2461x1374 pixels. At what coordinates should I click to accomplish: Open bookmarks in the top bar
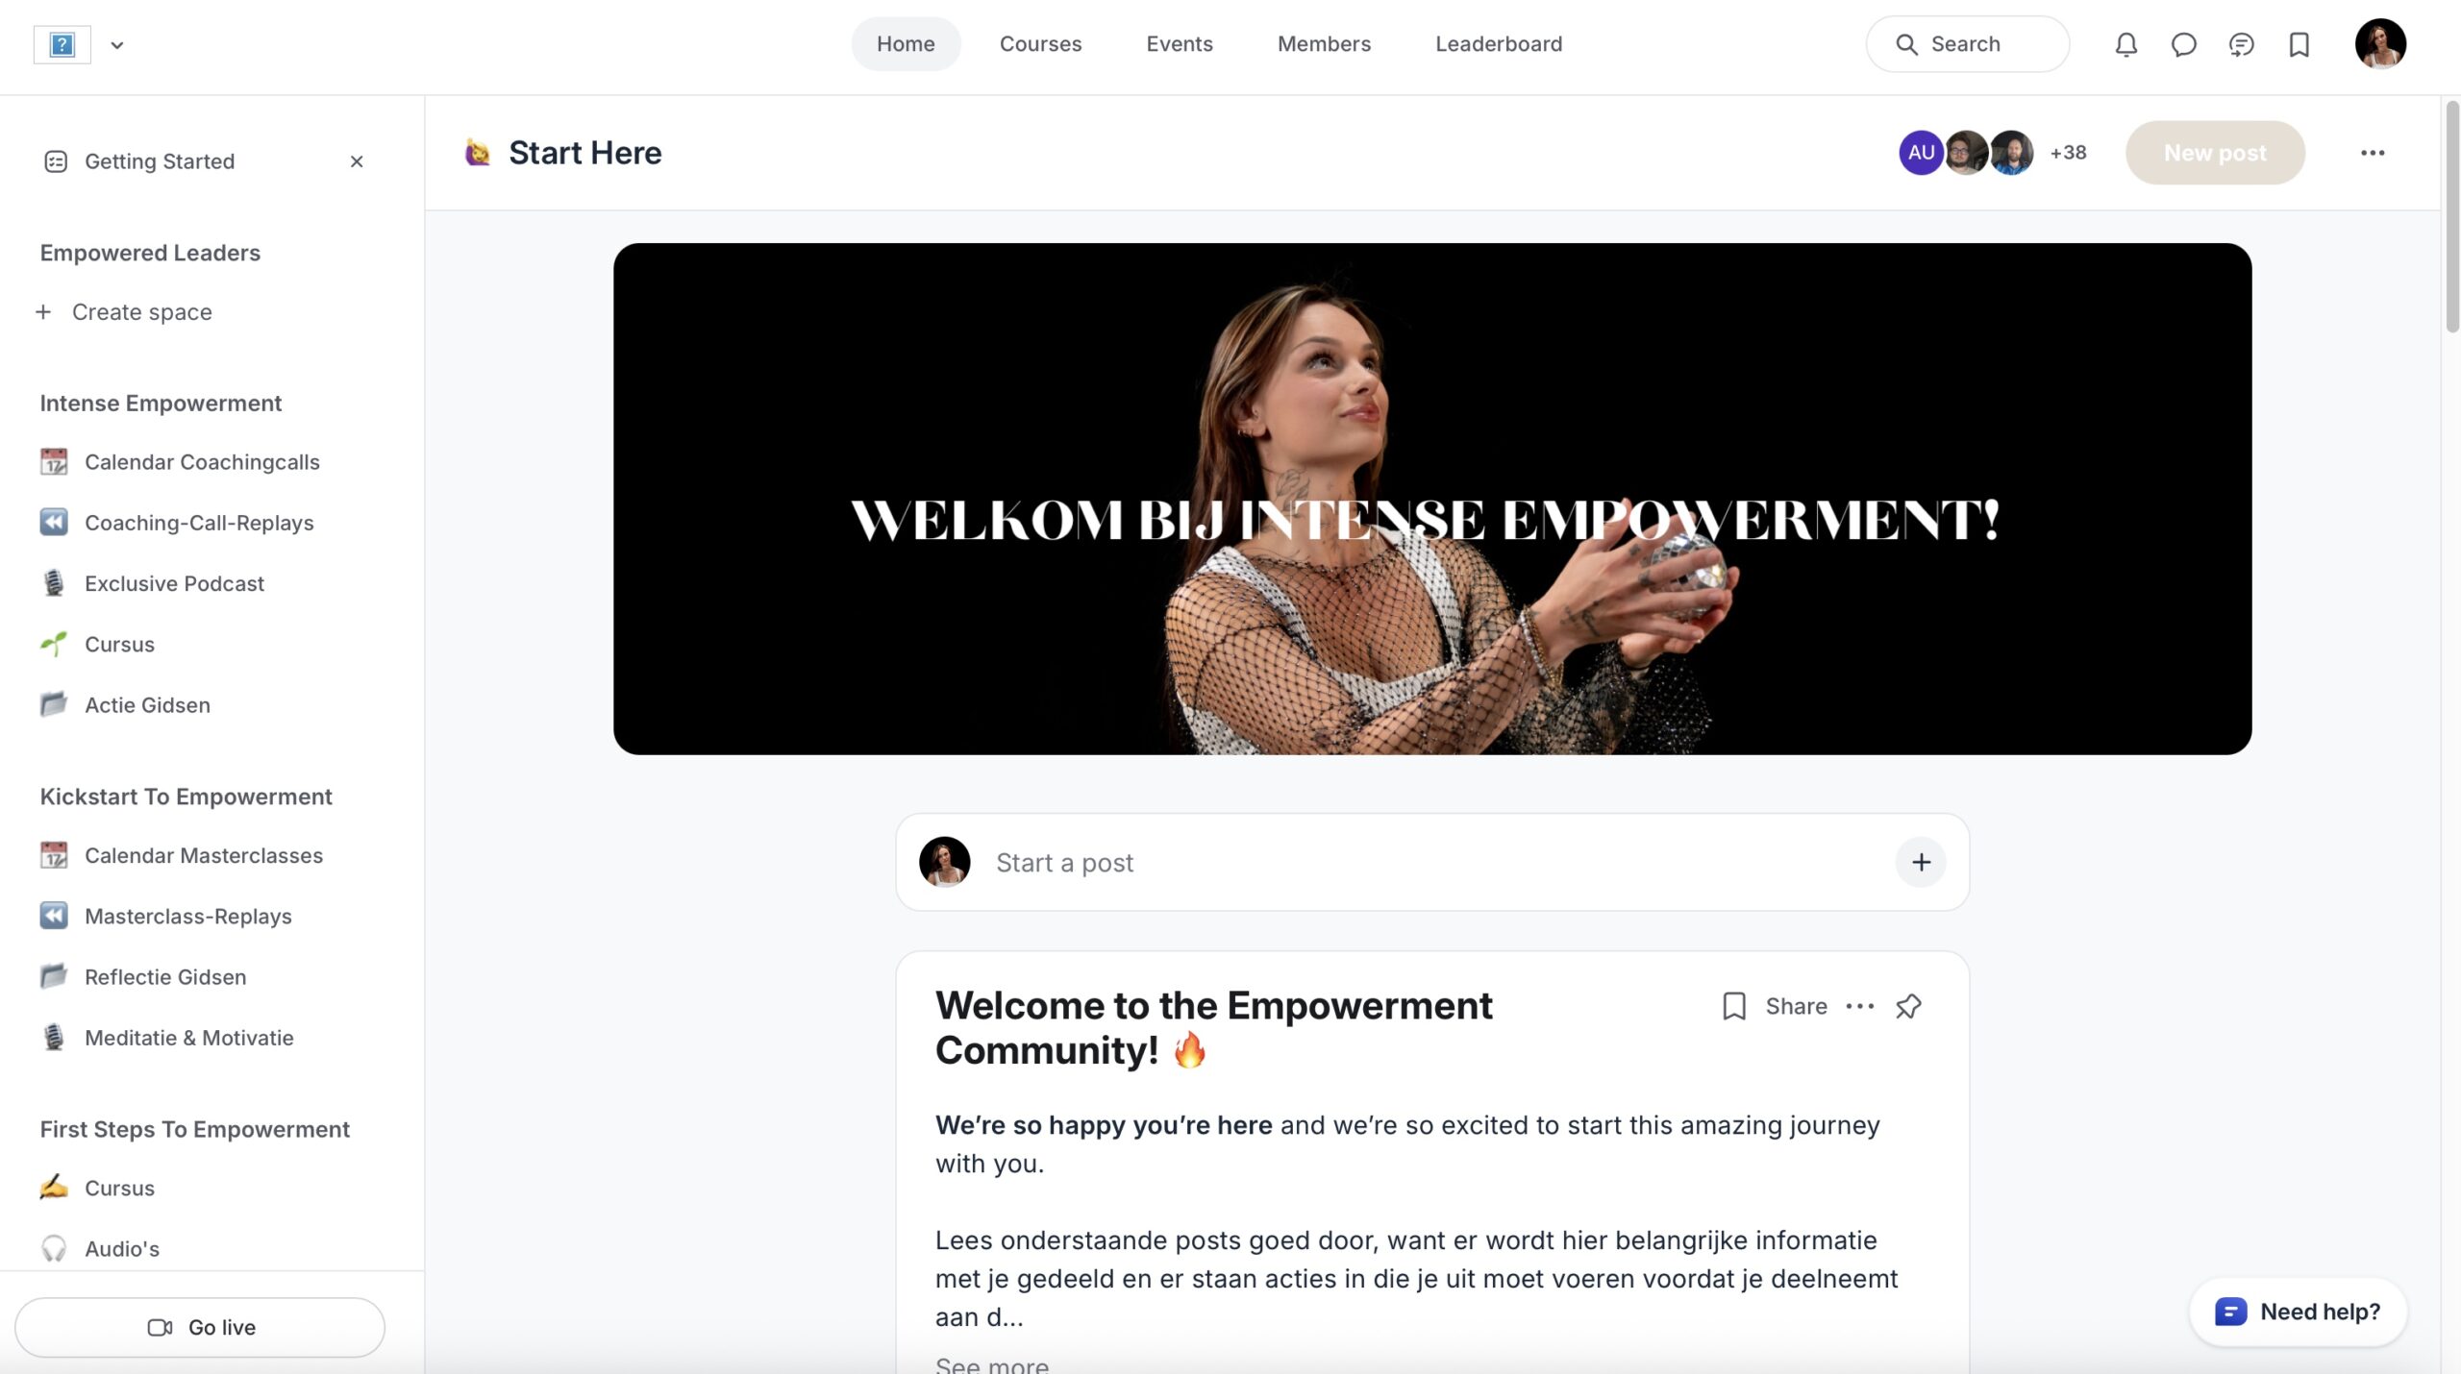2299,44
